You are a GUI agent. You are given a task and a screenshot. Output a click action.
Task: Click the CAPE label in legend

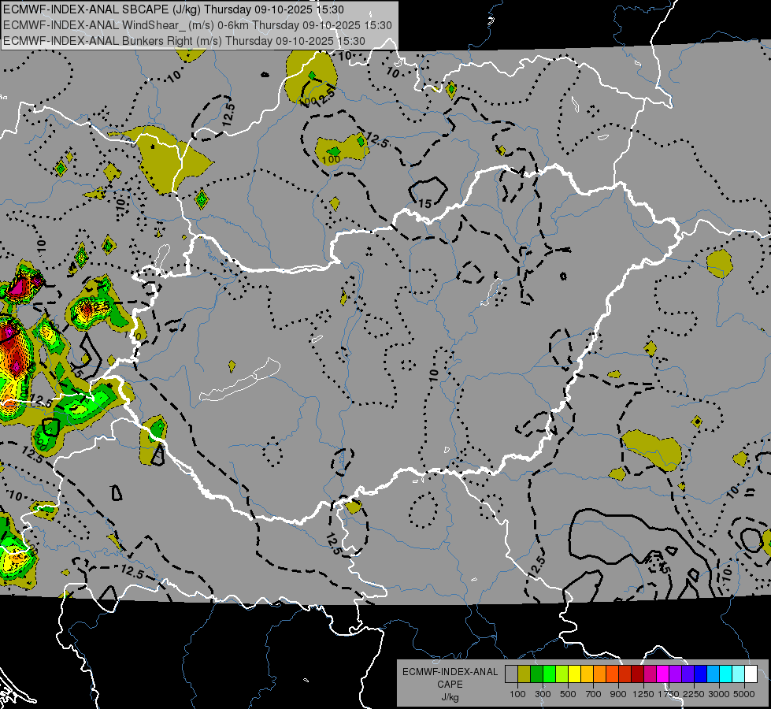coord(450,685)
